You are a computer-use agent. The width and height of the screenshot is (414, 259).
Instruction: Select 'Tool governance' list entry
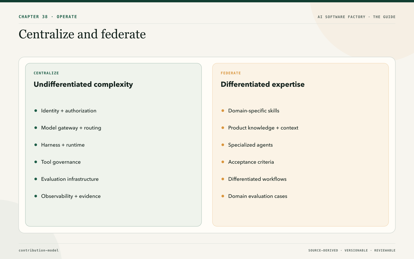coord(61,162)
